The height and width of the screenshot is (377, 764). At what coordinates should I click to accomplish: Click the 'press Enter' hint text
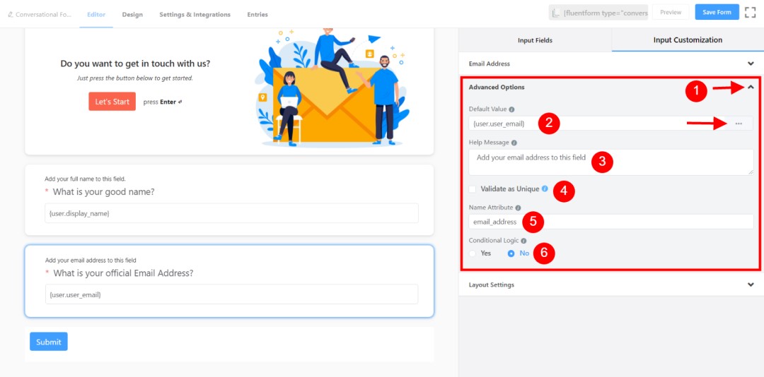(162, 102)
